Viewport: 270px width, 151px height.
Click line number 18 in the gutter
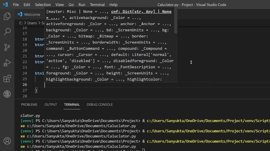click(25, 39)
